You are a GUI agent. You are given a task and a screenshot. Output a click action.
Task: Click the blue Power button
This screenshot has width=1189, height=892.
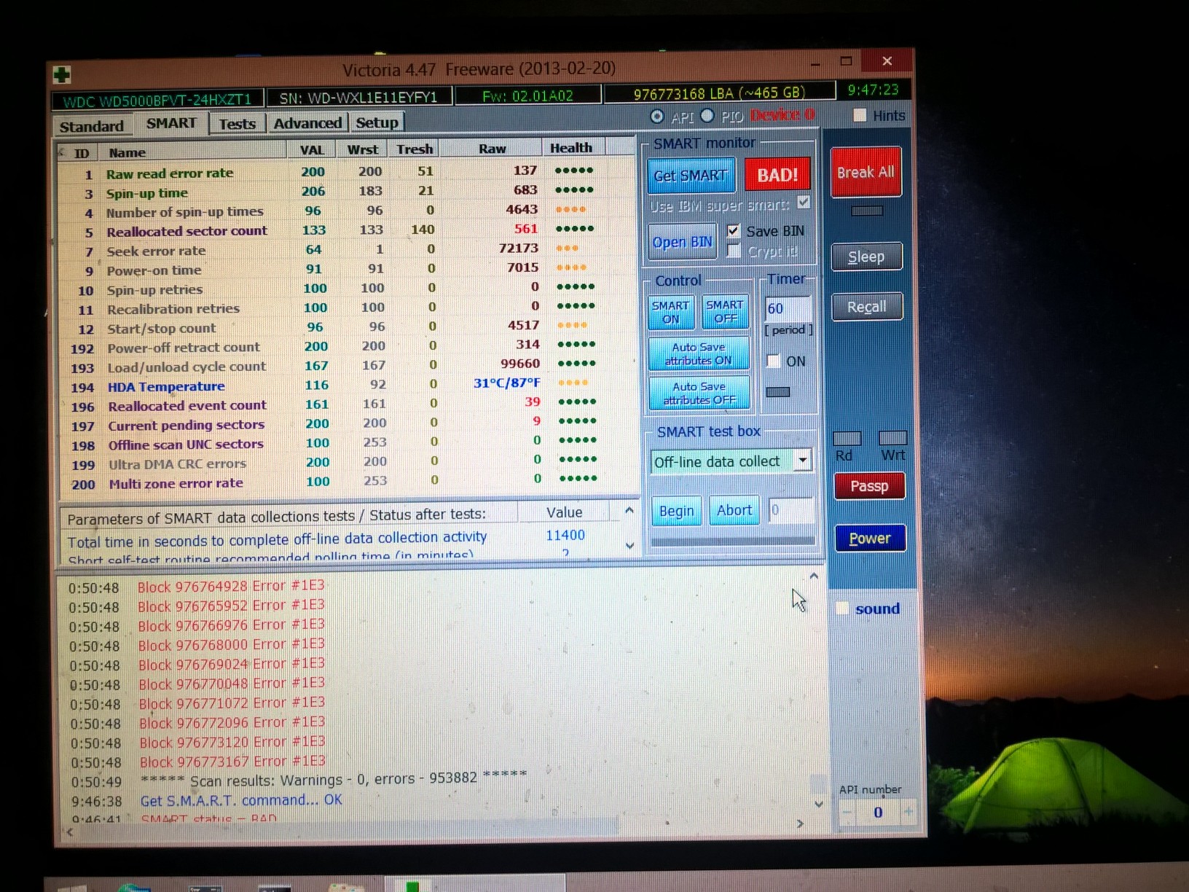(x=869, y=539)
